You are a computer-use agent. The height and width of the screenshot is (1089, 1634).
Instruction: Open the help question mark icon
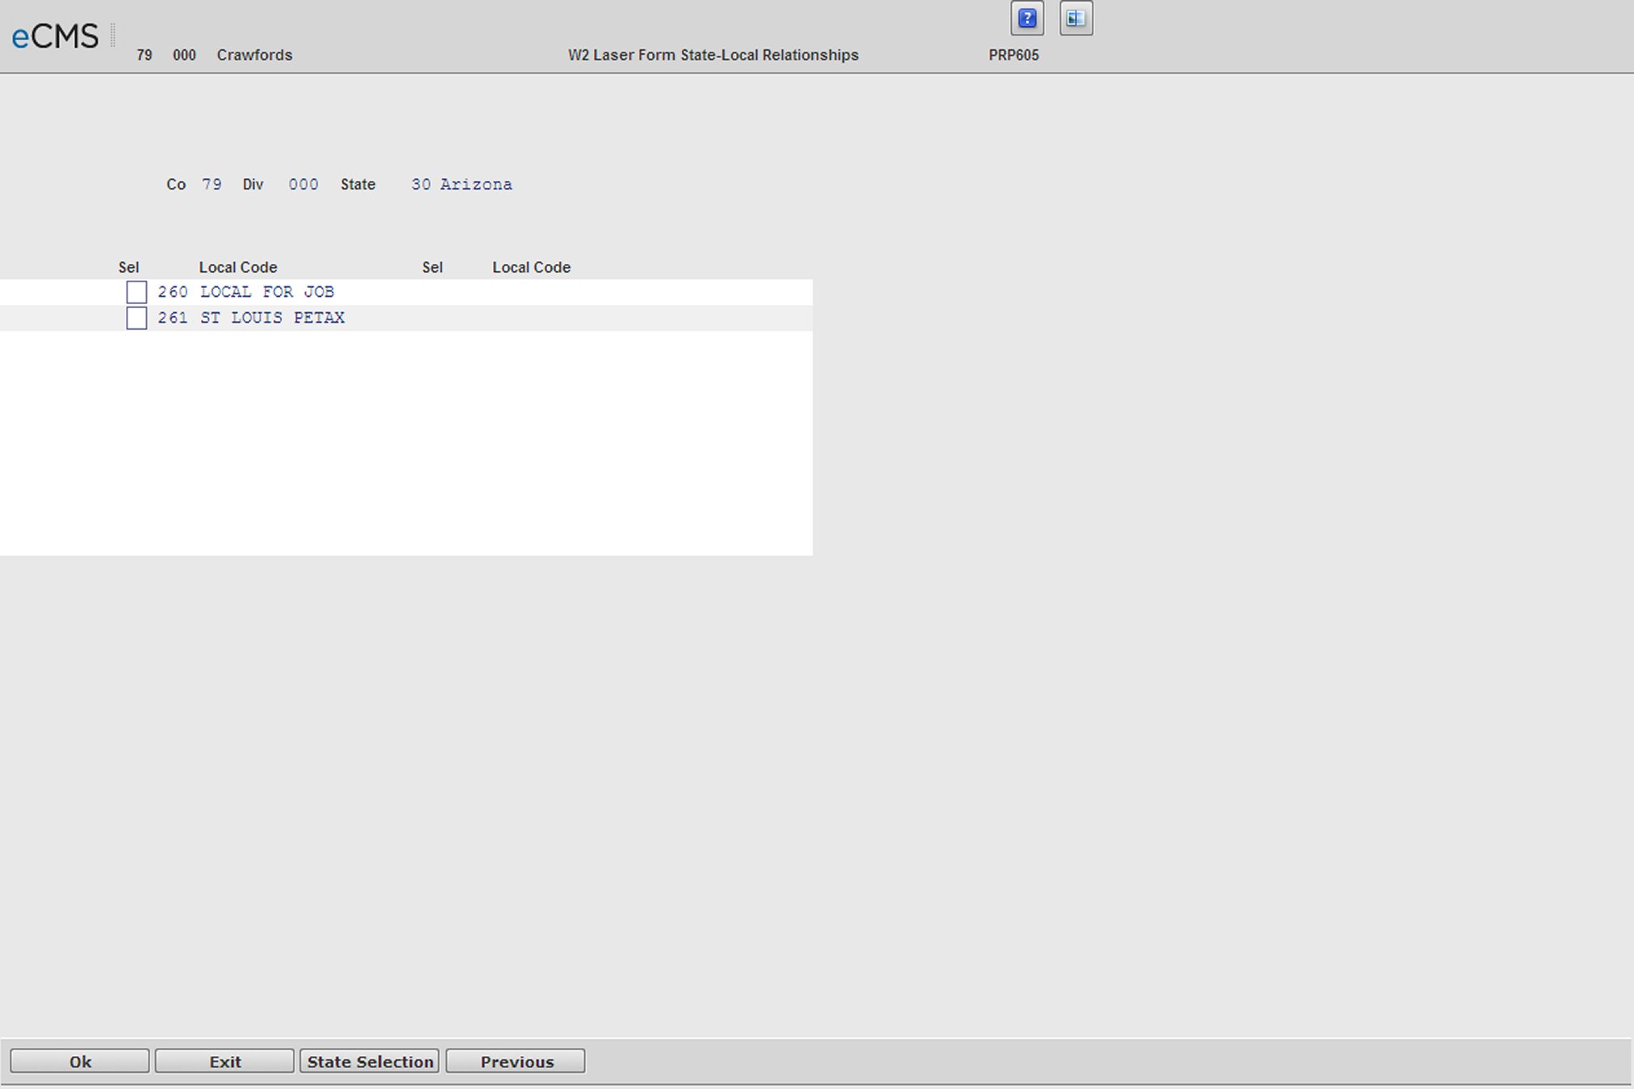[1027, 19]
